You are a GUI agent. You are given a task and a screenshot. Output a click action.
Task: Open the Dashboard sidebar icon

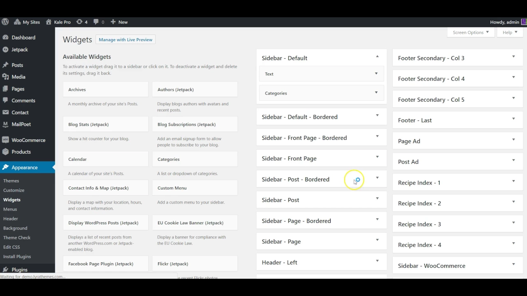point(5,37)
